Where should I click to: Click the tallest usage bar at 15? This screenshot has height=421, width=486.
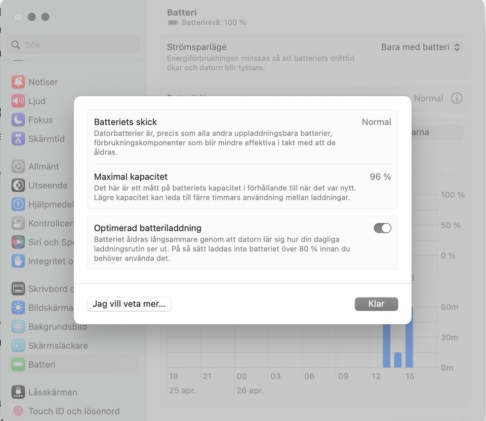click(409, 346)
